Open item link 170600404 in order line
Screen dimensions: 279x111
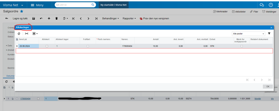pos(25,99)
